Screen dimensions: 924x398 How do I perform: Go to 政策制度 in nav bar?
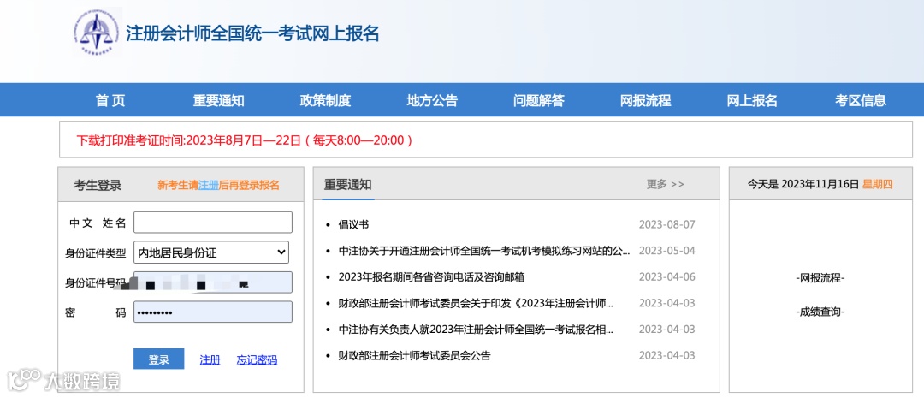(325, 101)
